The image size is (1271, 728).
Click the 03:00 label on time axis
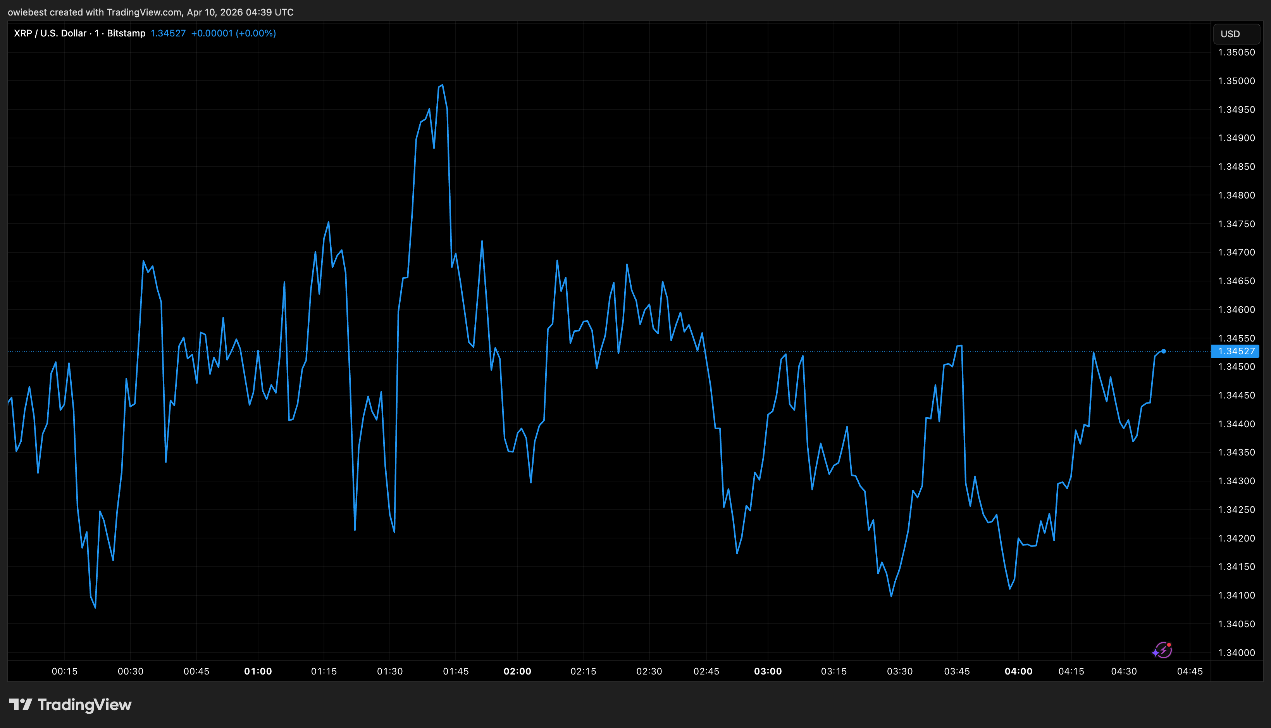point(768,671)
